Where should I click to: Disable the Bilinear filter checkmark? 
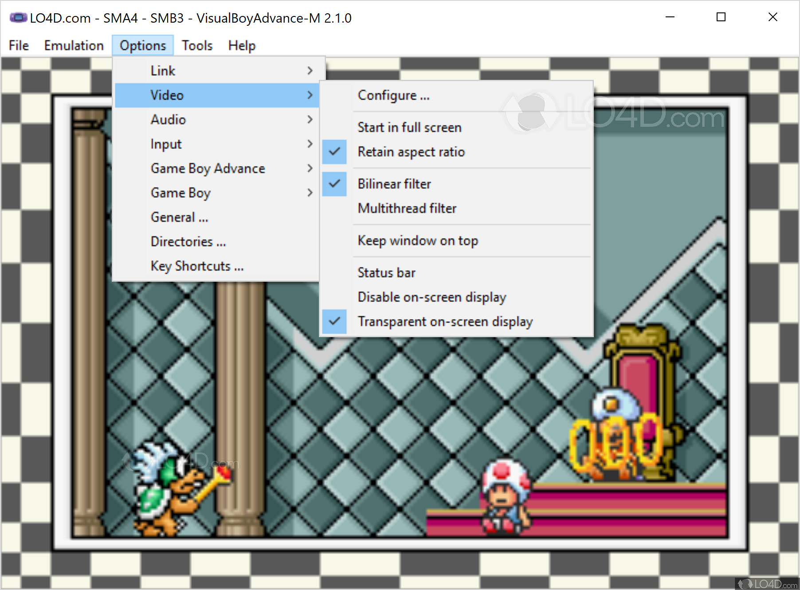(394, 184)
